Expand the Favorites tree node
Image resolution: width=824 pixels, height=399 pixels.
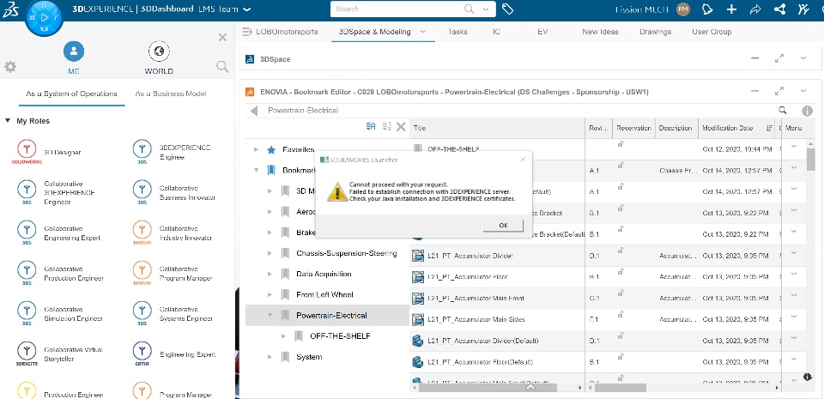click(x=256, y=149)
